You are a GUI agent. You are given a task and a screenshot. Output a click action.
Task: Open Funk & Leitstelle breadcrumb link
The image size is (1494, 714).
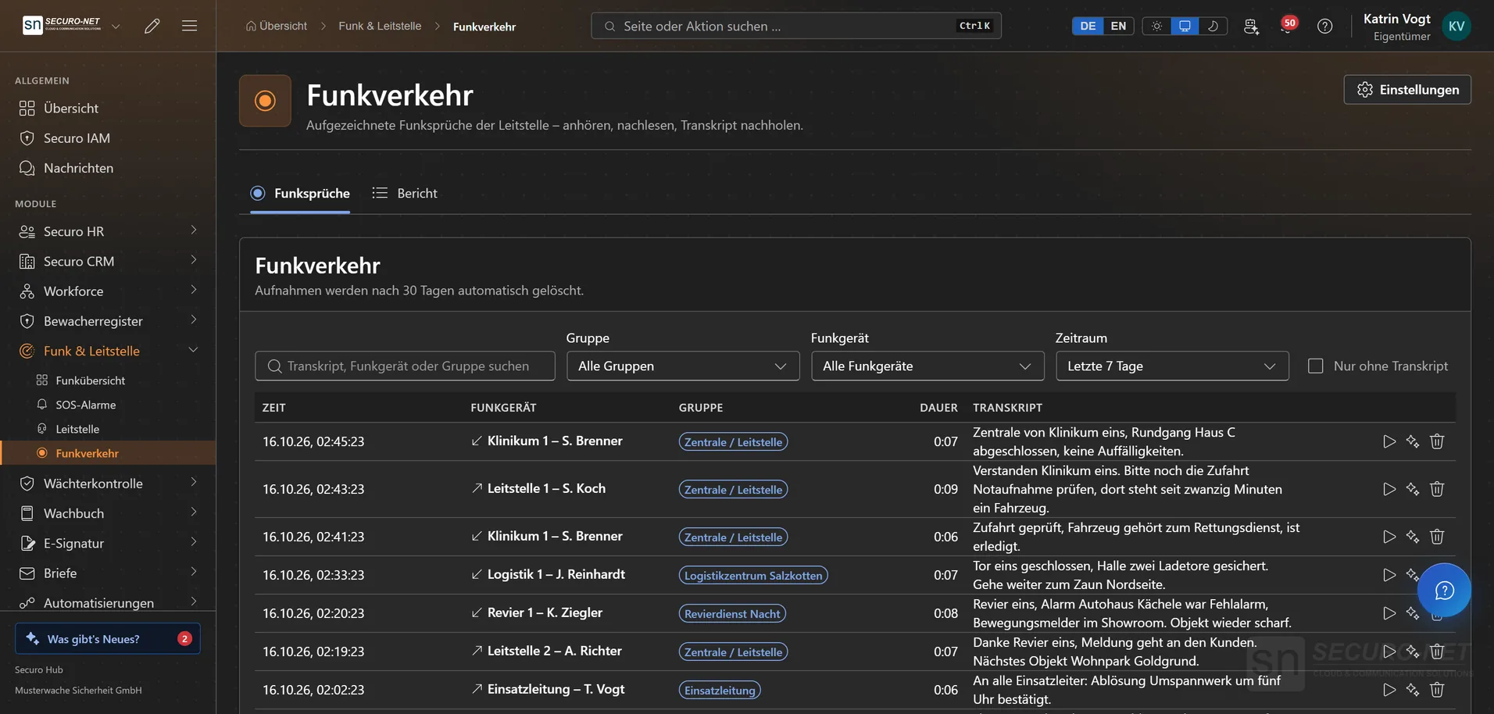point(380,26)
